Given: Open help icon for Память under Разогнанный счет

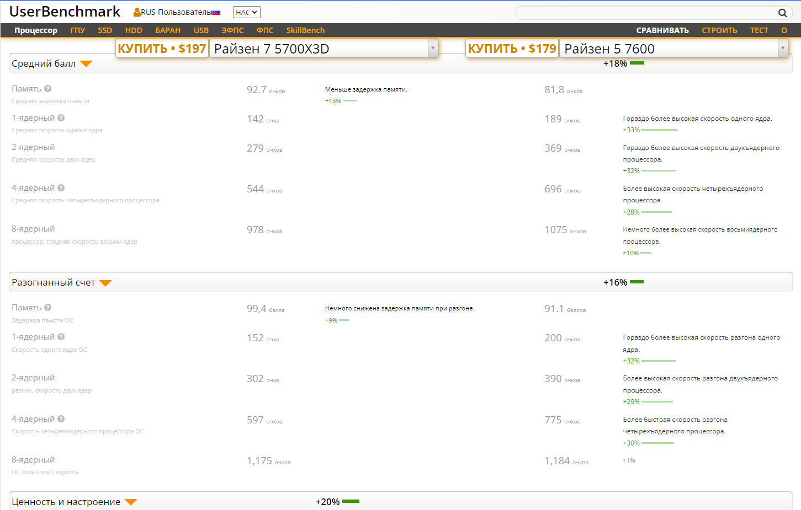Looking at the screenshot, I should [48, 308].
